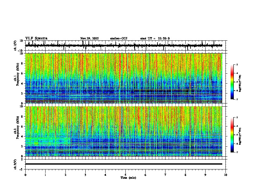254x196 pixels.
Task: Click time axis tick label 7
Action: click(165, 175)
